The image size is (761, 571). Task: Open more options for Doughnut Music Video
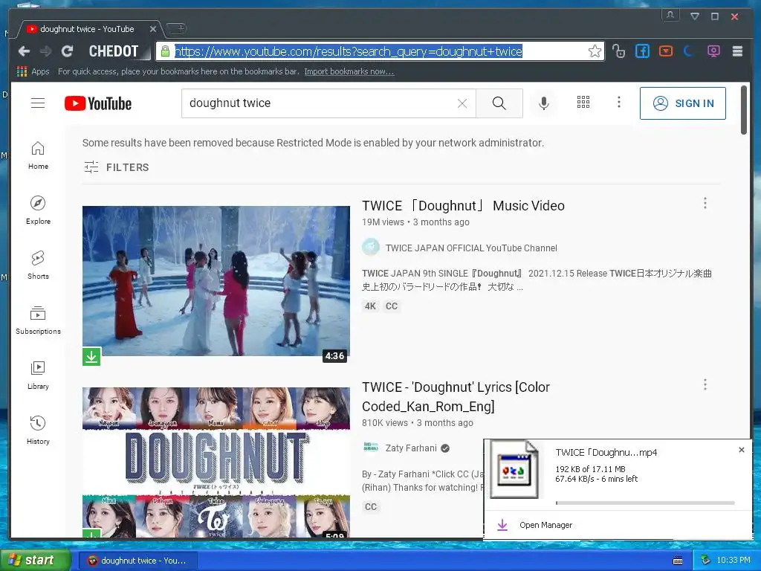click(x=705, y=204)
